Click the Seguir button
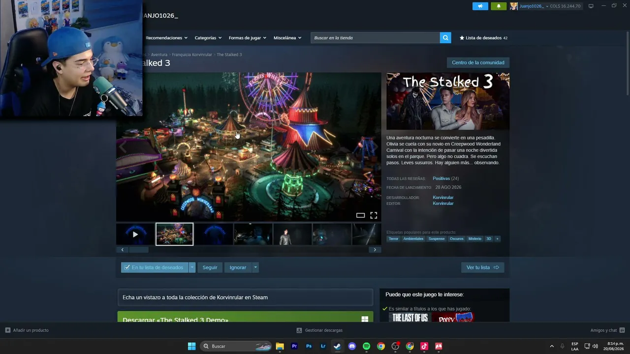 (210, 267)
